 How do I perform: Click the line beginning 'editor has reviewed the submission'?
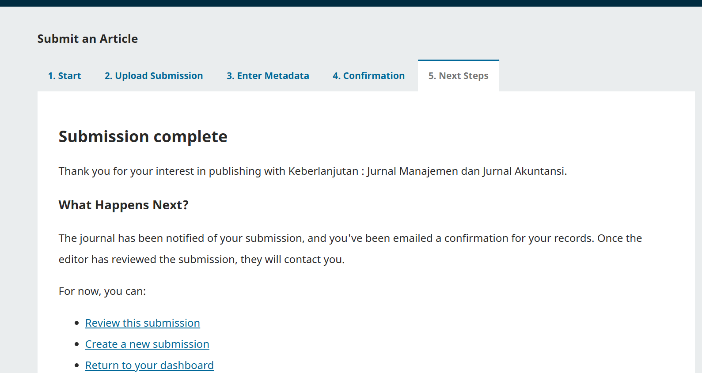tap(201, 260)
